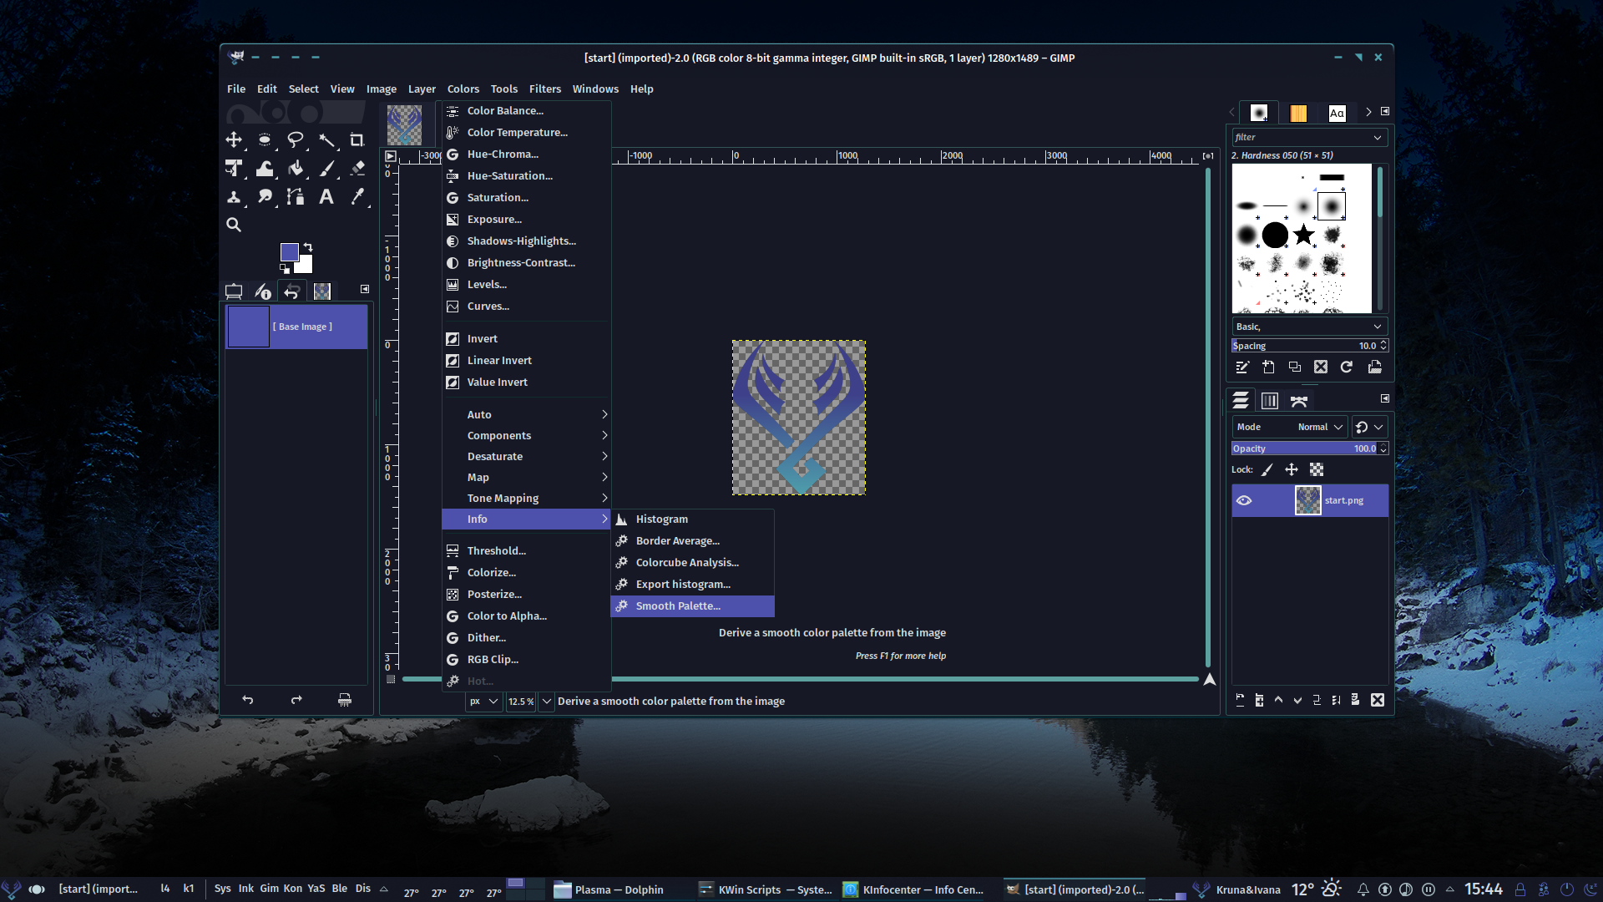Image resolution: width=1603 pixels, height=902 pixels.
Task: Reset colors to default black and white
Action: pos(285,269)
